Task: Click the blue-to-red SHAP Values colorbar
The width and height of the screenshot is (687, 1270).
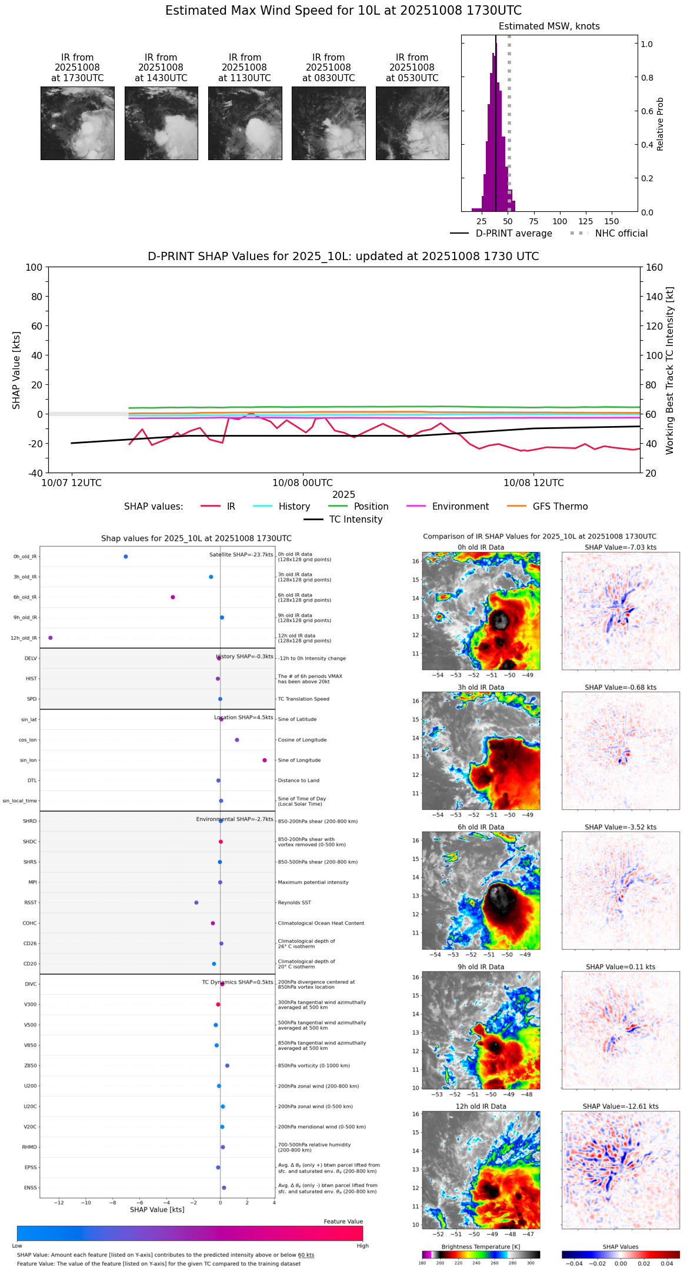Action: [x=621, y=1255]
